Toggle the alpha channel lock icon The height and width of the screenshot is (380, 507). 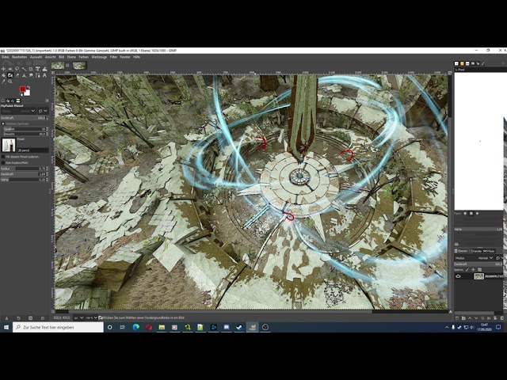tap(479, 269)
